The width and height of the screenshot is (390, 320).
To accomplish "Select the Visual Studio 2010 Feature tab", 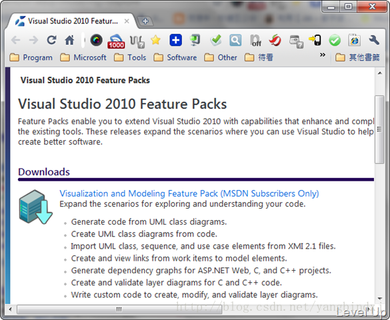I will coord(72,21).
